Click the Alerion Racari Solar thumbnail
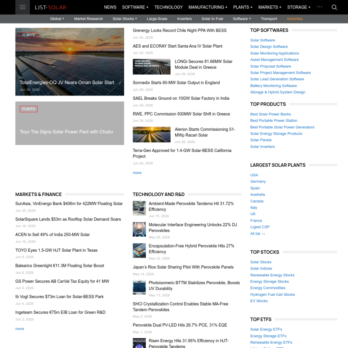The height and width of the screenshot is (348, 348). pos(152,135)
